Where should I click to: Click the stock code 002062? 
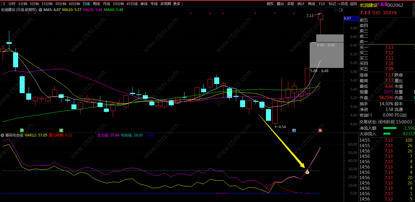click(x=396, y=5)
